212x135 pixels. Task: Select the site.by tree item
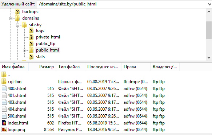pos(35,25)
